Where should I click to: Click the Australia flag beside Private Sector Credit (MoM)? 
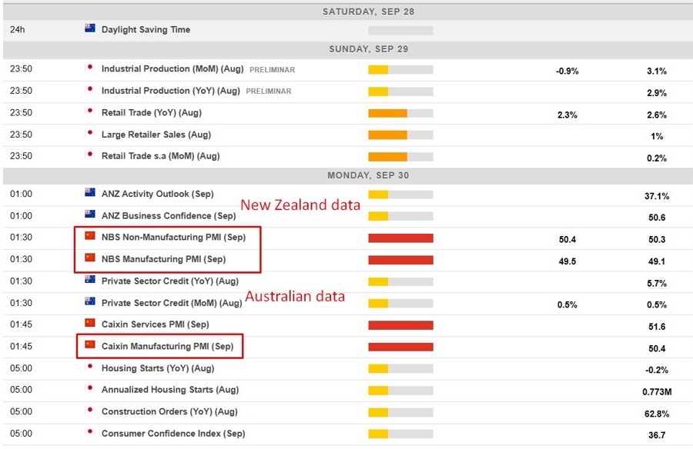point(90,302)
